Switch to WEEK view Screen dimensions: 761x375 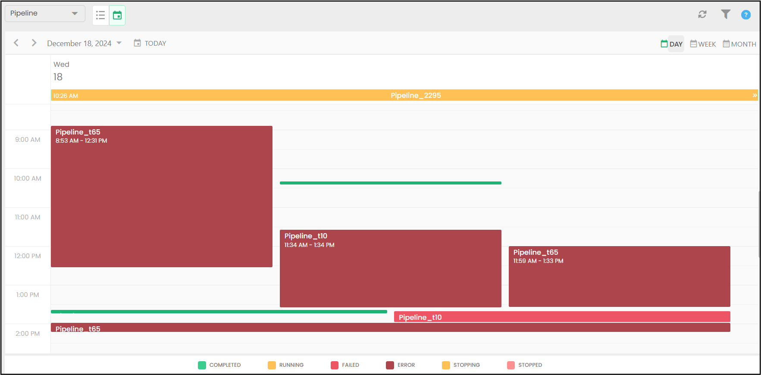tap(703, 44)
